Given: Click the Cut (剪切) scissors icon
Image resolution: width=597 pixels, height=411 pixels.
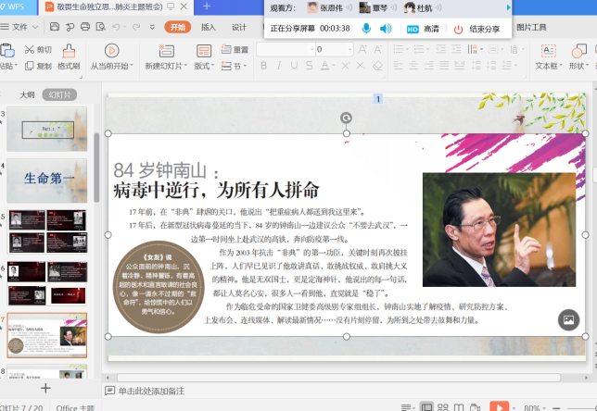Looking at the screenshot, I should coord(30,50).
